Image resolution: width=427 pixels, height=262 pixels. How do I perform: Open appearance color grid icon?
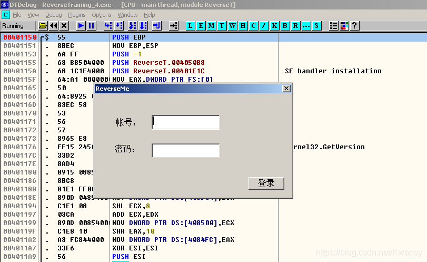pos(344,26)
